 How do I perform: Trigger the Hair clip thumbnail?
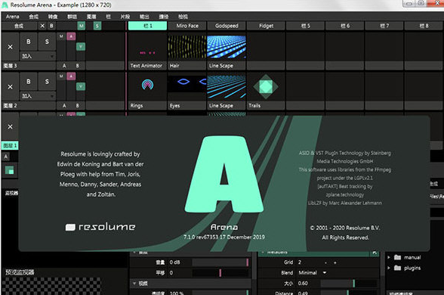tap(187, 47)
